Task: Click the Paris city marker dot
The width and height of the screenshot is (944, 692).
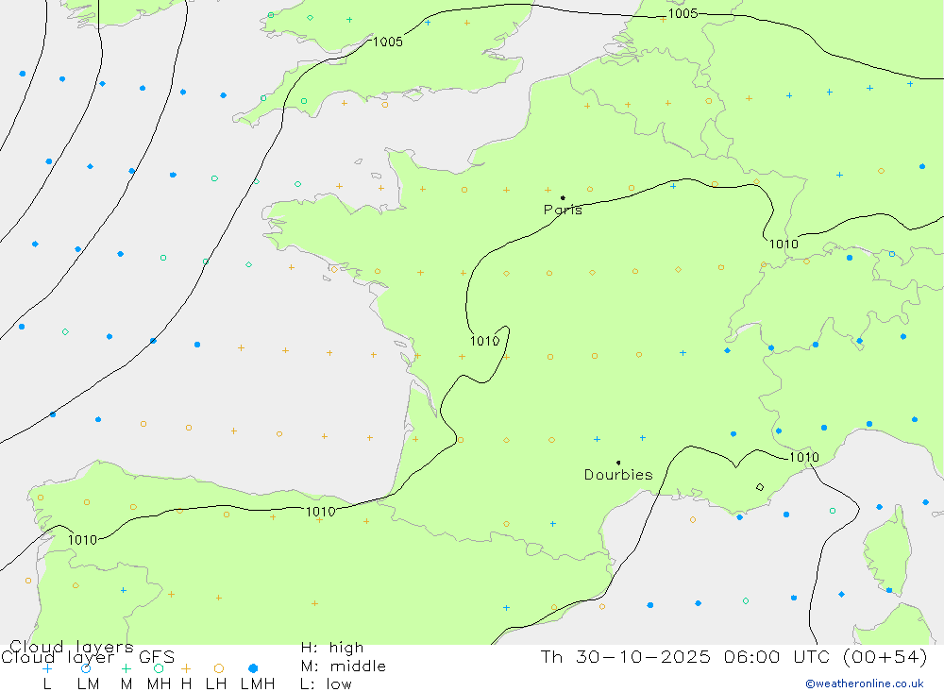Action: pyautogui.click(x=563, y=197)
